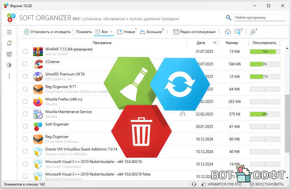
Task: Show Новые programs filter
Action: 127,32
